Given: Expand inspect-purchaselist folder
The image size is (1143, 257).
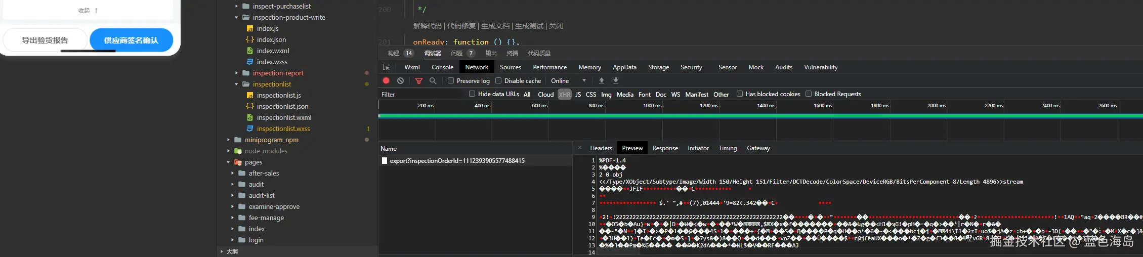Looking at the screenshot, I should click(x=236, y=6).
